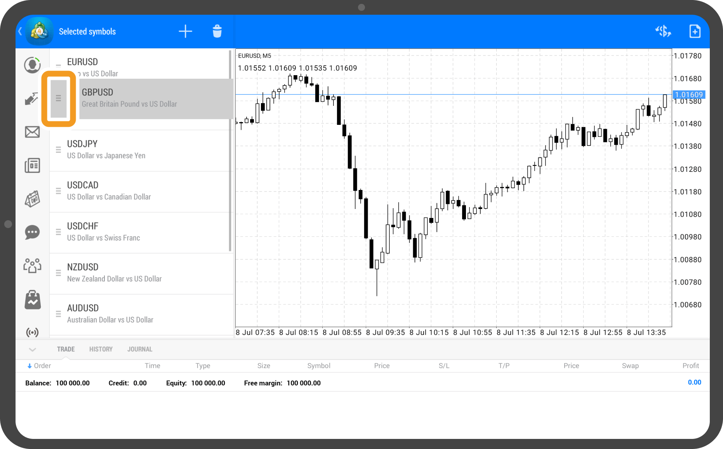Open the chat bubble icon in sidebar

[x=32, y=232]
